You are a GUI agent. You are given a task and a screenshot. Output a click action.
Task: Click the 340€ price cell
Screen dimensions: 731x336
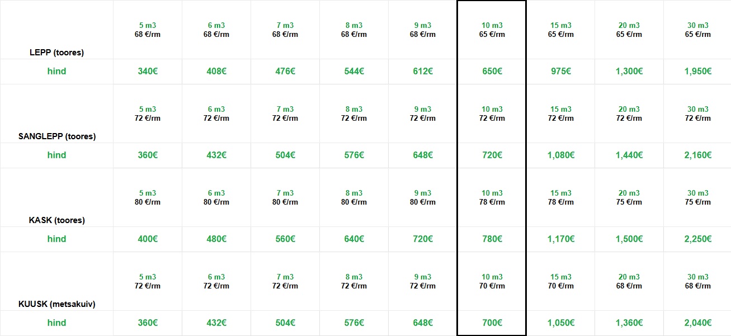[x=148, y=72]
